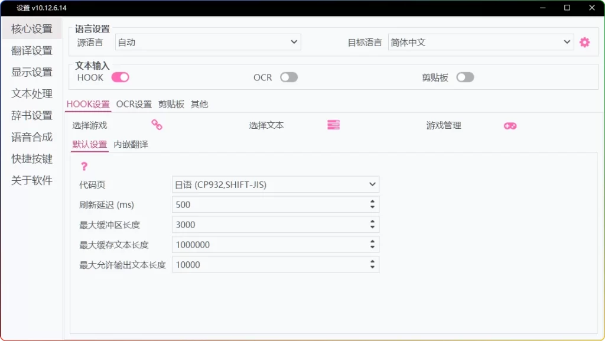Open 游戏管理 using the gamepad icon
Viewport: 605px width, 341px height.
509,125
